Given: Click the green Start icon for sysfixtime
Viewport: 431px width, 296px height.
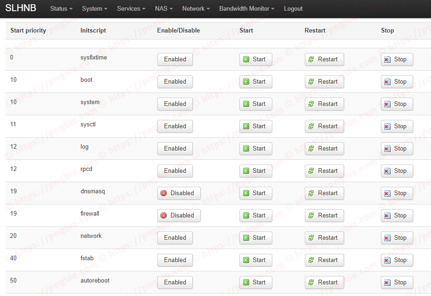Looking at the screenshot, I should (x=246, y=59).
